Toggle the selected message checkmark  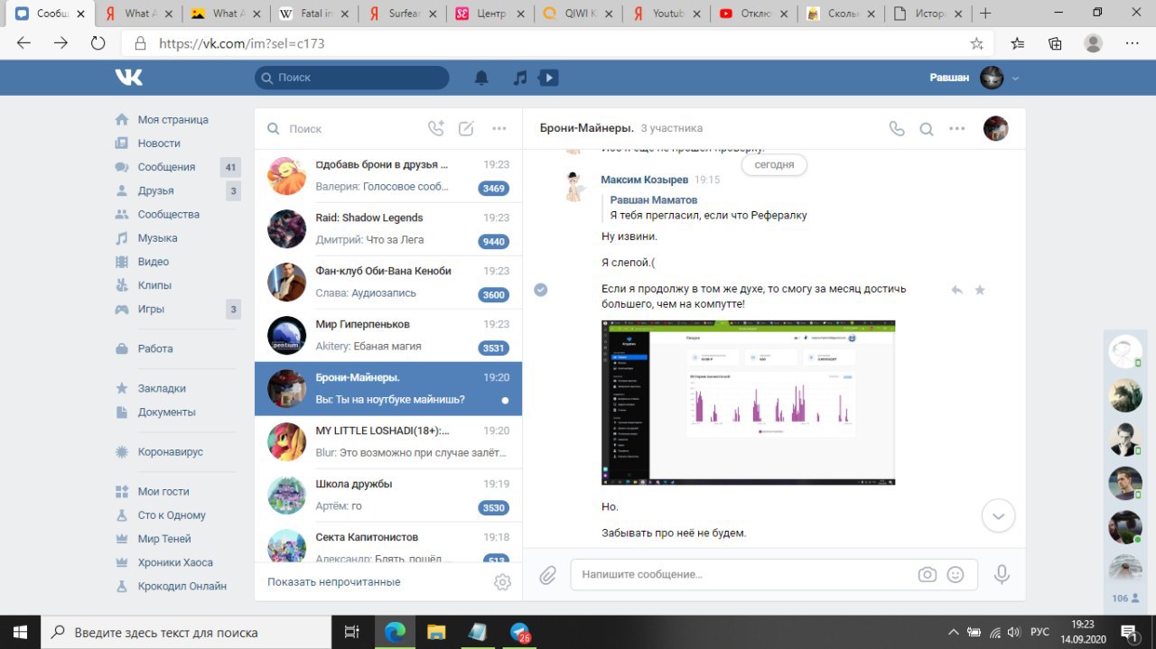541,290
